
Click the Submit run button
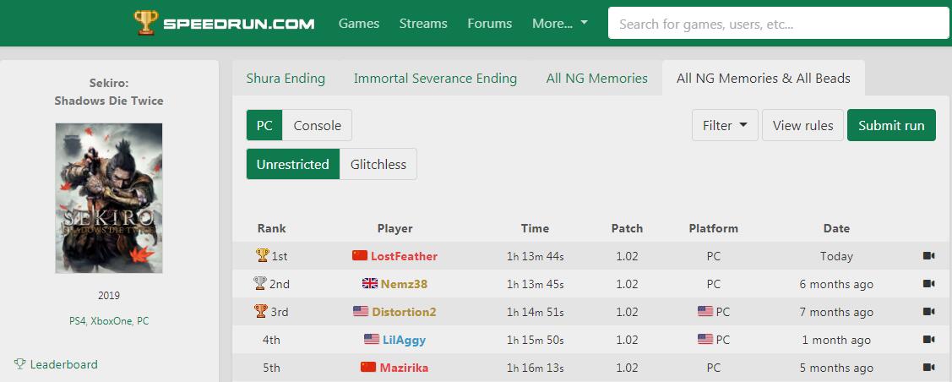[x=891, y=126]
